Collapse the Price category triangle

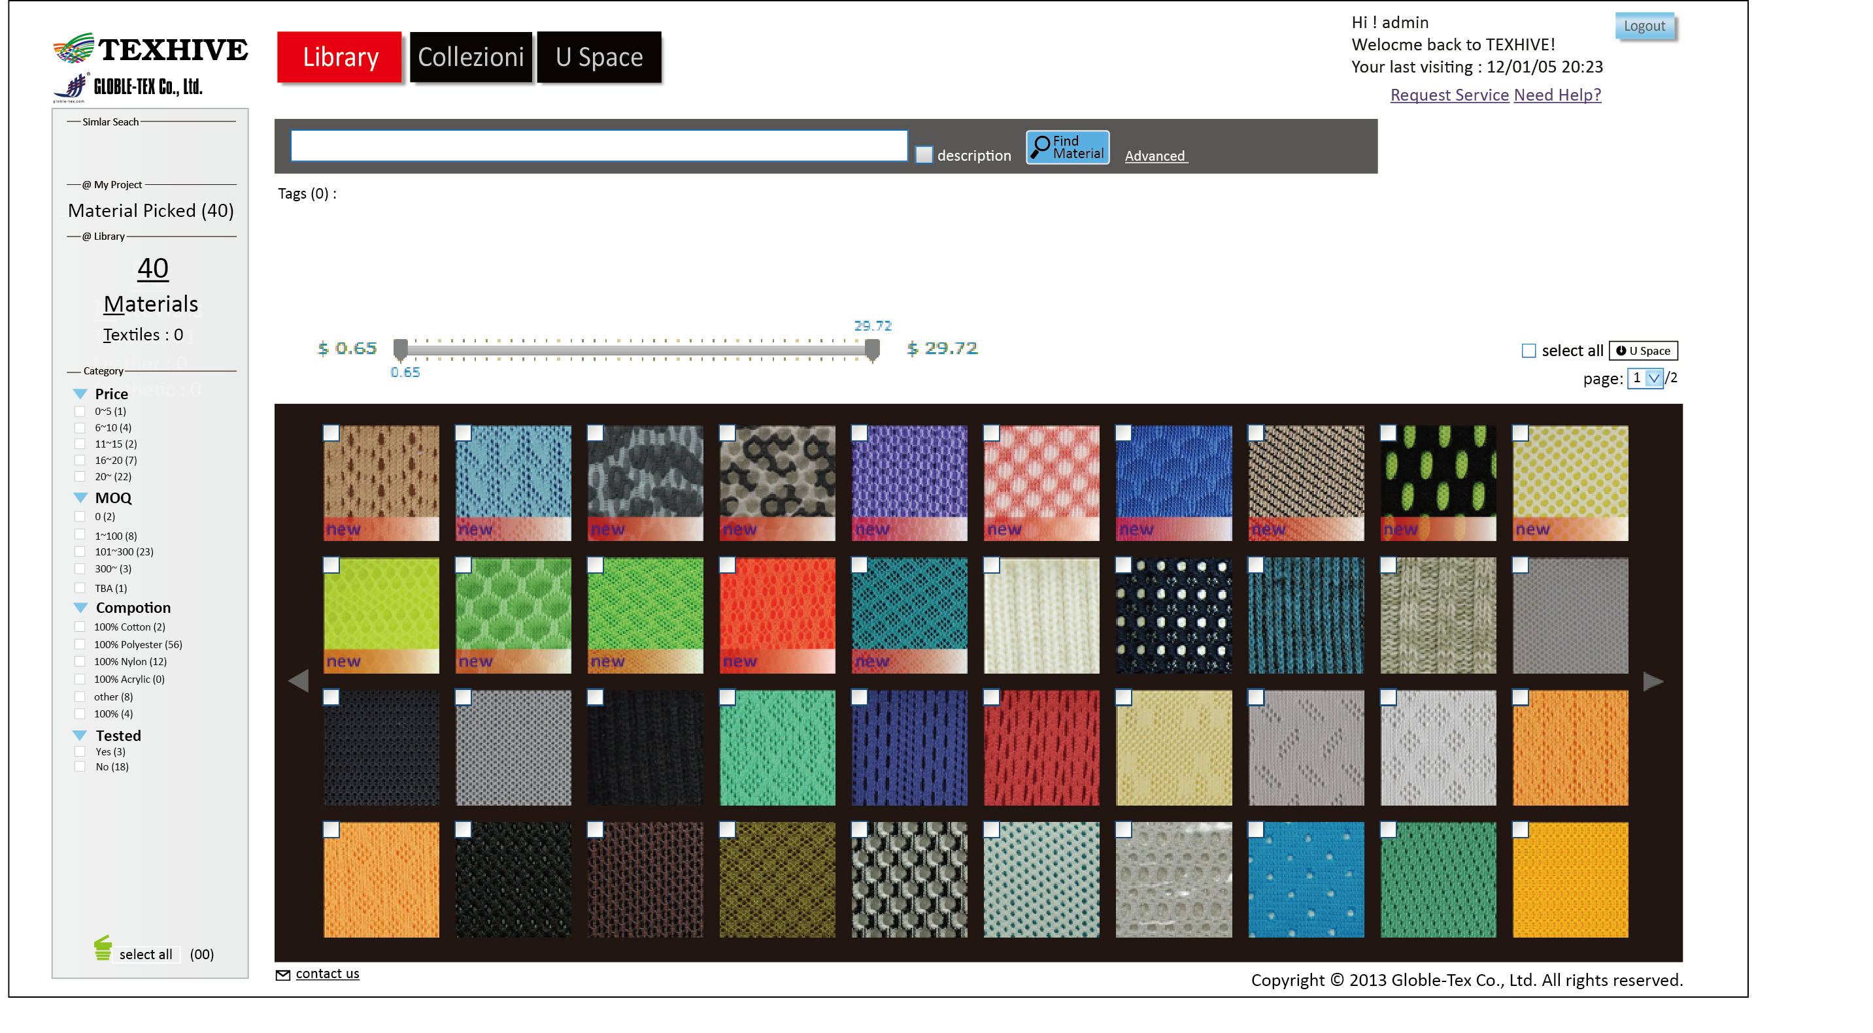(x=80, y=394)
